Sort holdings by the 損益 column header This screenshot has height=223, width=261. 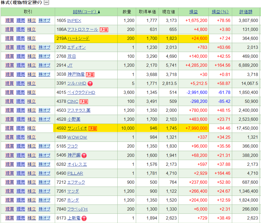194,12
